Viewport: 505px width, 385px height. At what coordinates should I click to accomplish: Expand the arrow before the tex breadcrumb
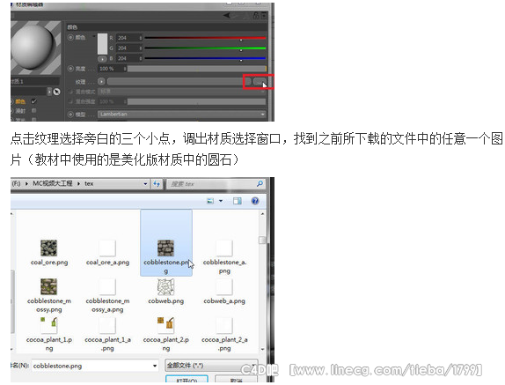[x=78, y=183]
